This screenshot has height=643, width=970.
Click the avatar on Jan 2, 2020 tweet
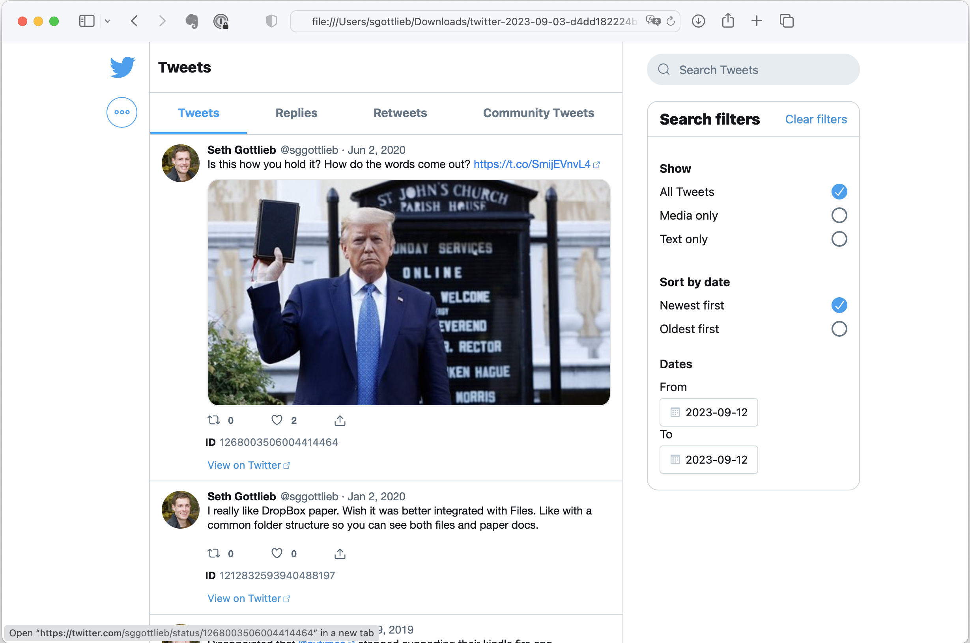(181, 509)
